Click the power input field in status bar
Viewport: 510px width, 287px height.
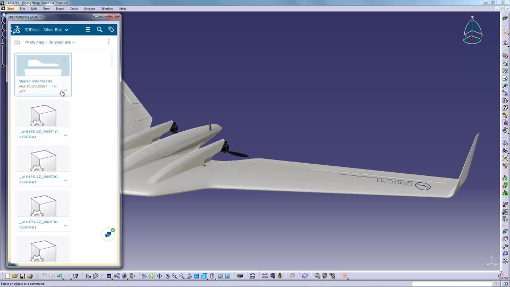(x=452, y=284)
